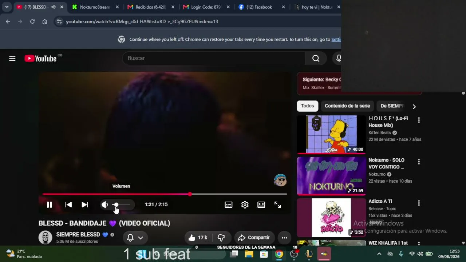Open the Chrome tab search dropdown
Screen dimensions: 466x262
coord(7,7)
